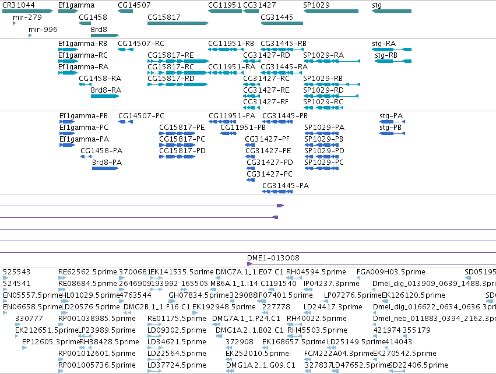Click protein CG15817-PE label
The width and height of the screenshot is (496, 374).
(x=182, y=128)
